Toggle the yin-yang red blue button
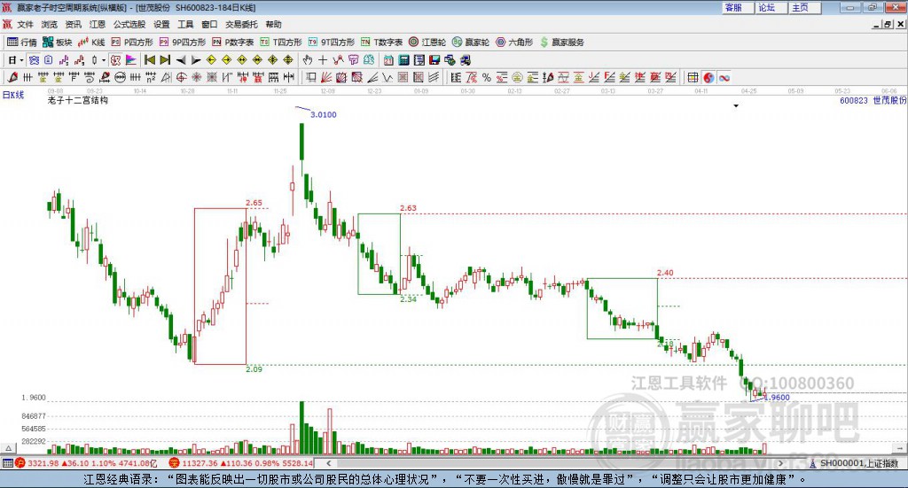The image size is (908, 488). [708, 77]
